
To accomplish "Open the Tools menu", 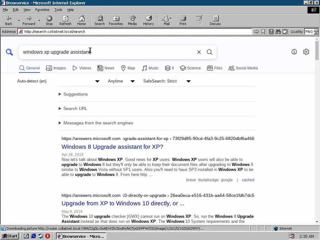I will (58, 10).
